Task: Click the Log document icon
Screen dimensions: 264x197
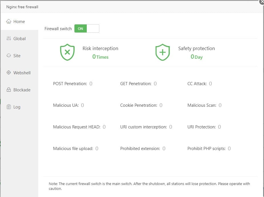Action: (x=9, y=107)
